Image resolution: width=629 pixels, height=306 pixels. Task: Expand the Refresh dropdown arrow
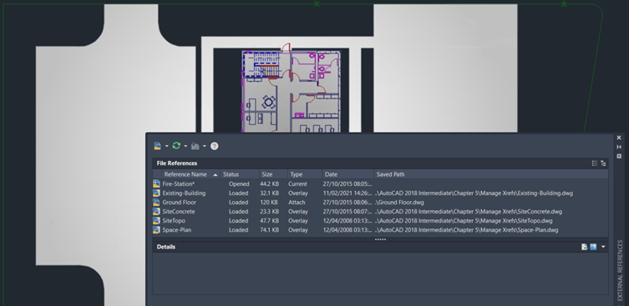(185, 146)
